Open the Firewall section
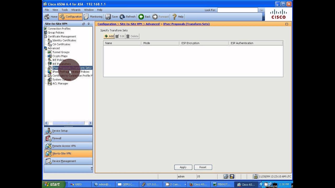This screenshot has height=188, width=335. tap(68, 138)
